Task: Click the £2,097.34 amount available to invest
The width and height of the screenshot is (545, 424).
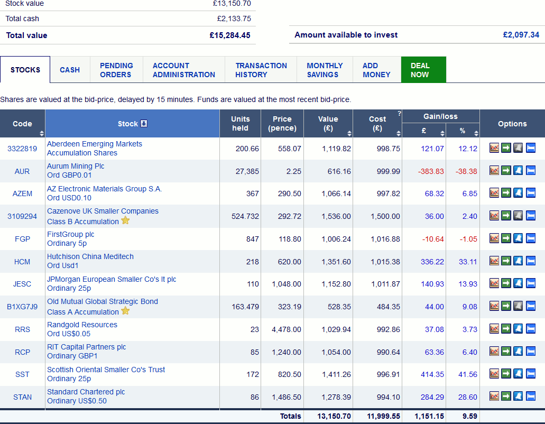Action: (x=521, y=35)
